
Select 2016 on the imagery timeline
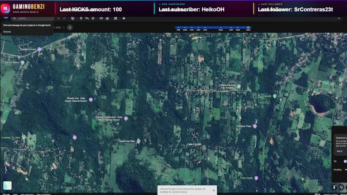(198, 28)
